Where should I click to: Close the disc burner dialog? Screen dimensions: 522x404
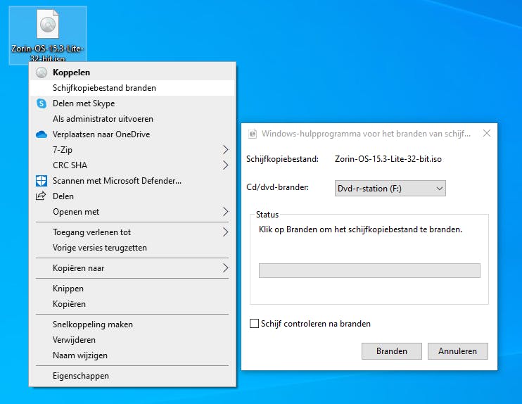coord(486,133)
